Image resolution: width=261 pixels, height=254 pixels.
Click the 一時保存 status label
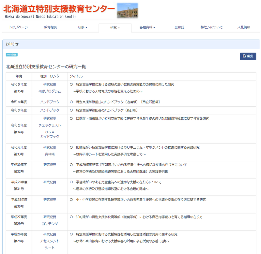point(12,55)
